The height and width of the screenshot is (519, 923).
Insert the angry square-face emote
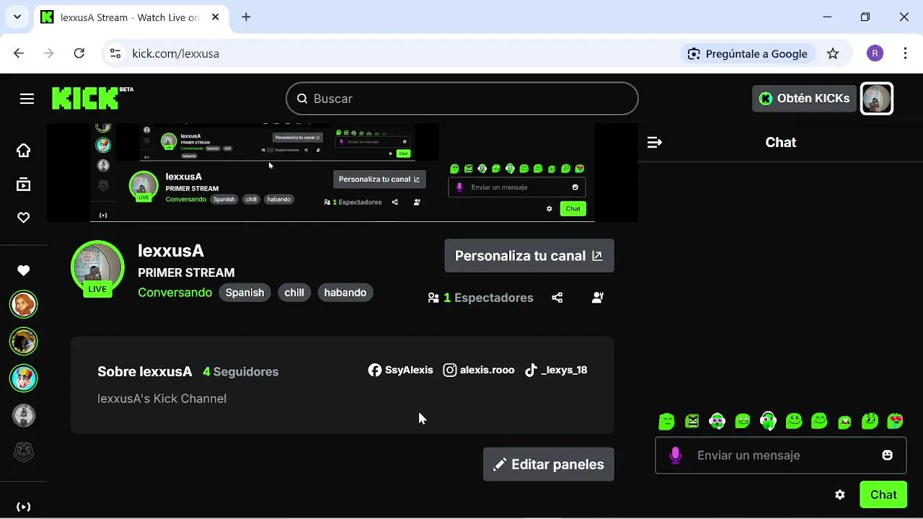(x=692, y=421)
